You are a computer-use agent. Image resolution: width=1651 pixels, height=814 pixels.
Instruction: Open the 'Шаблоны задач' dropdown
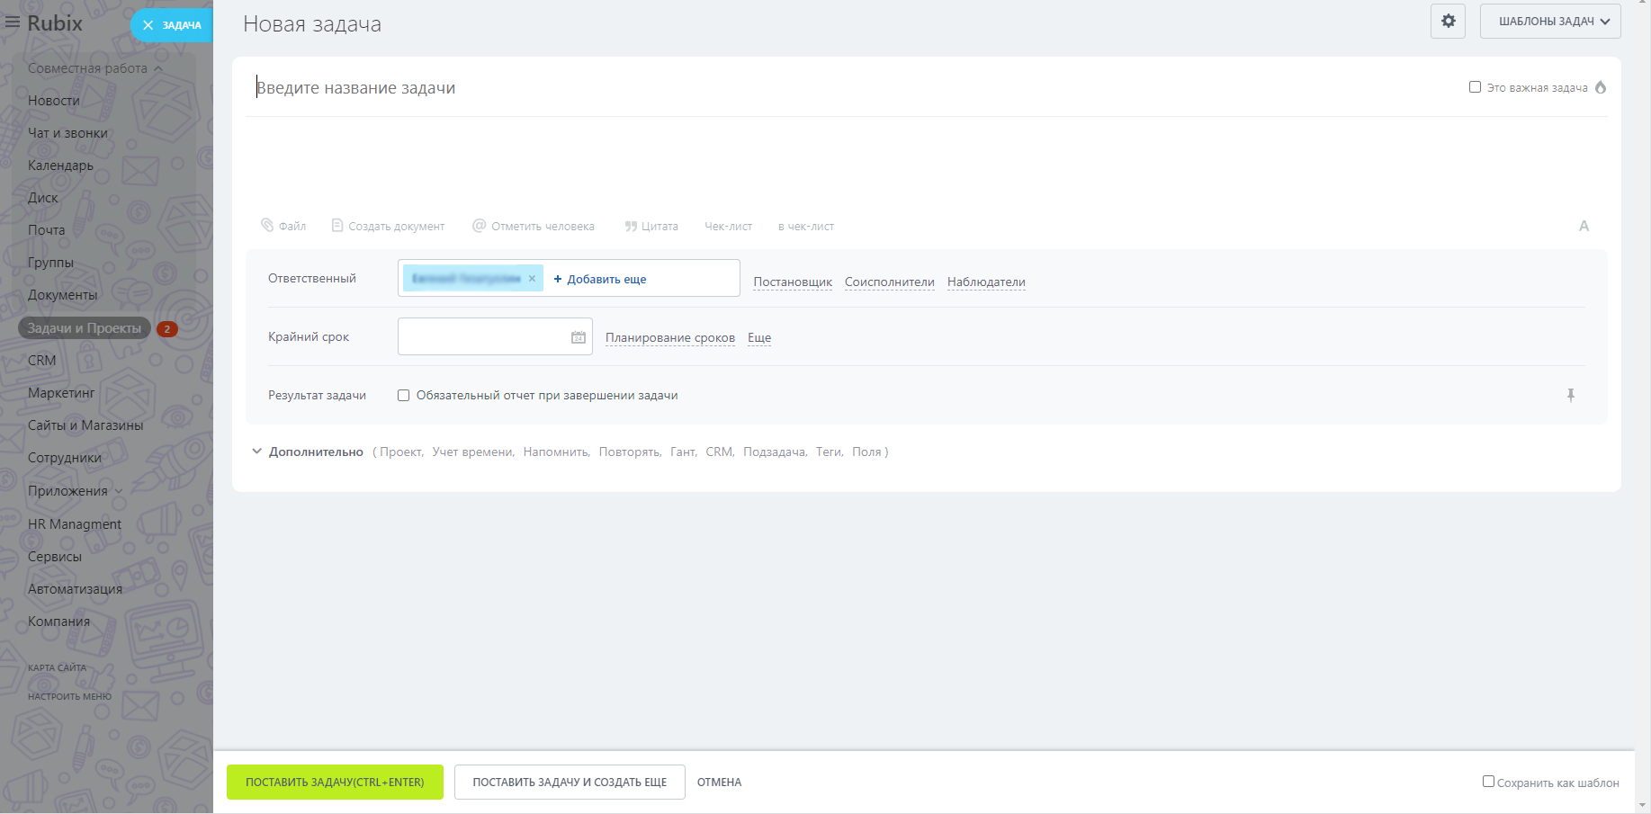tap(1550, 21)
